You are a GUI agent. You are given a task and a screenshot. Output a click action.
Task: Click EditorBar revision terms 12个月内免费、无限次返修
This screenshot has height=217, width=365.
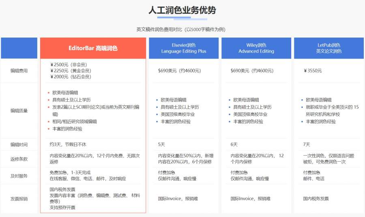point(94,159)
